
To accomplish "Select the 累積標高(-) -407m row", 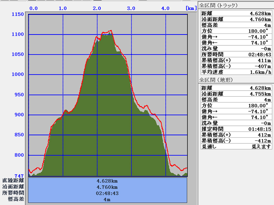I will 236,66.
